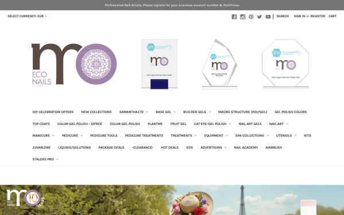
Task: Click the MO Eco Nails main logo
Action: (x=74, y=64)
